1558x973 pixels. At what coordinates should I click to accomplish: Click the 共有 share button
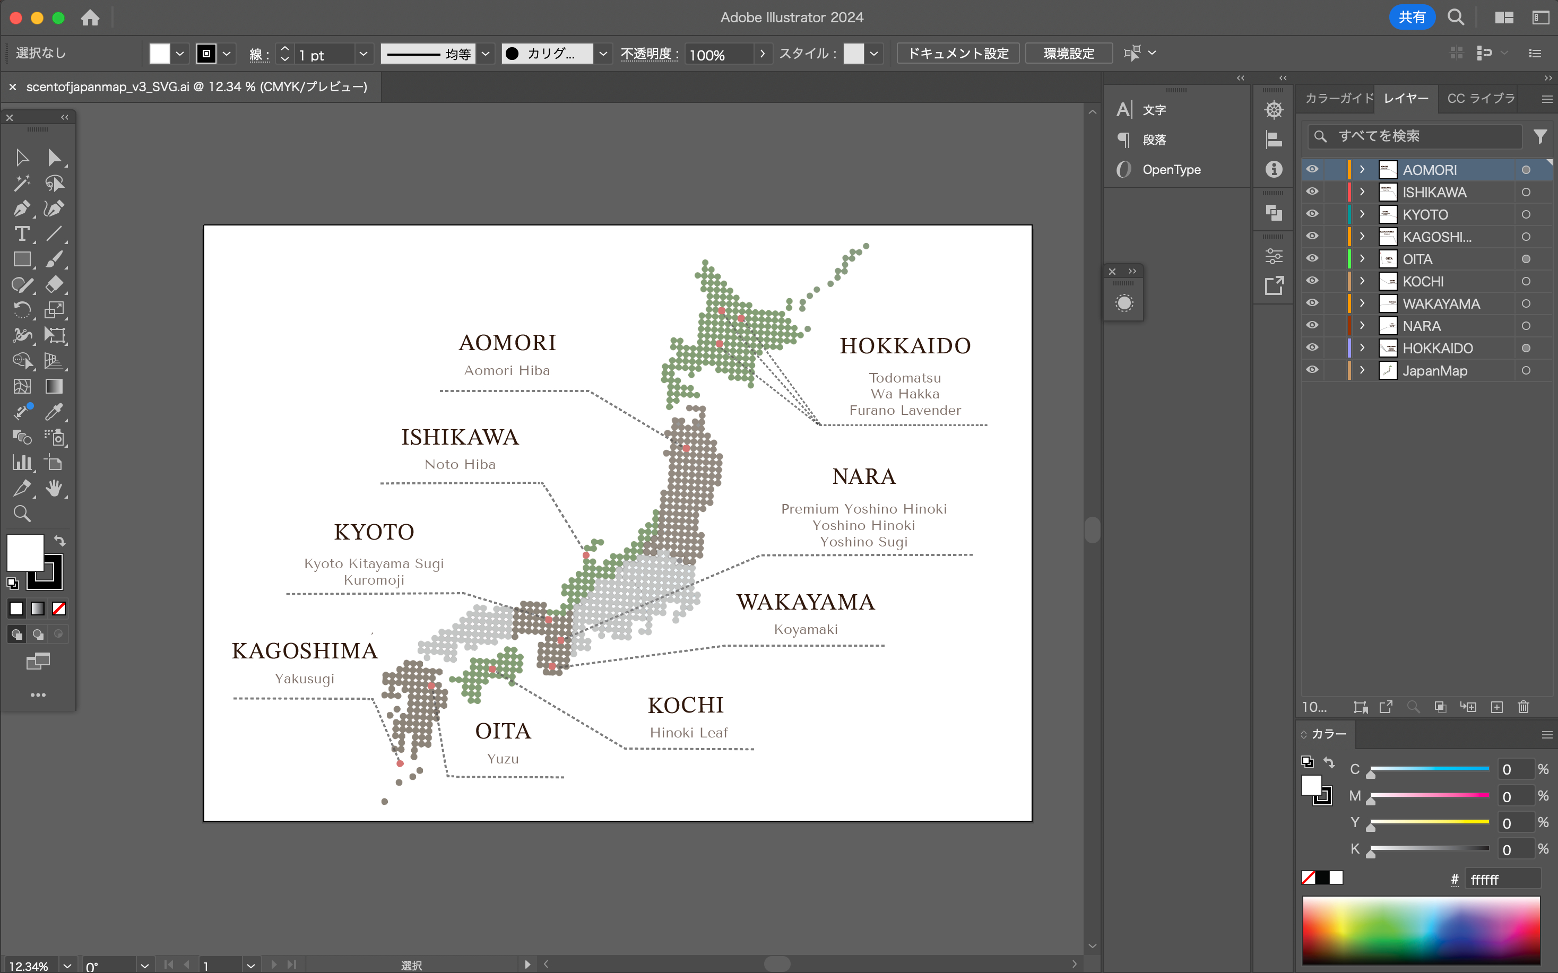1412,18
